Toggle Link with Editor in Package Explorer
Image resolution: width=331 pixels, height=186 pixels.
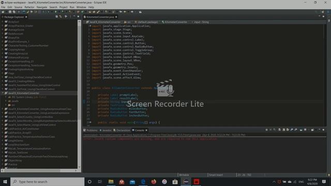(x=61, y=17)
